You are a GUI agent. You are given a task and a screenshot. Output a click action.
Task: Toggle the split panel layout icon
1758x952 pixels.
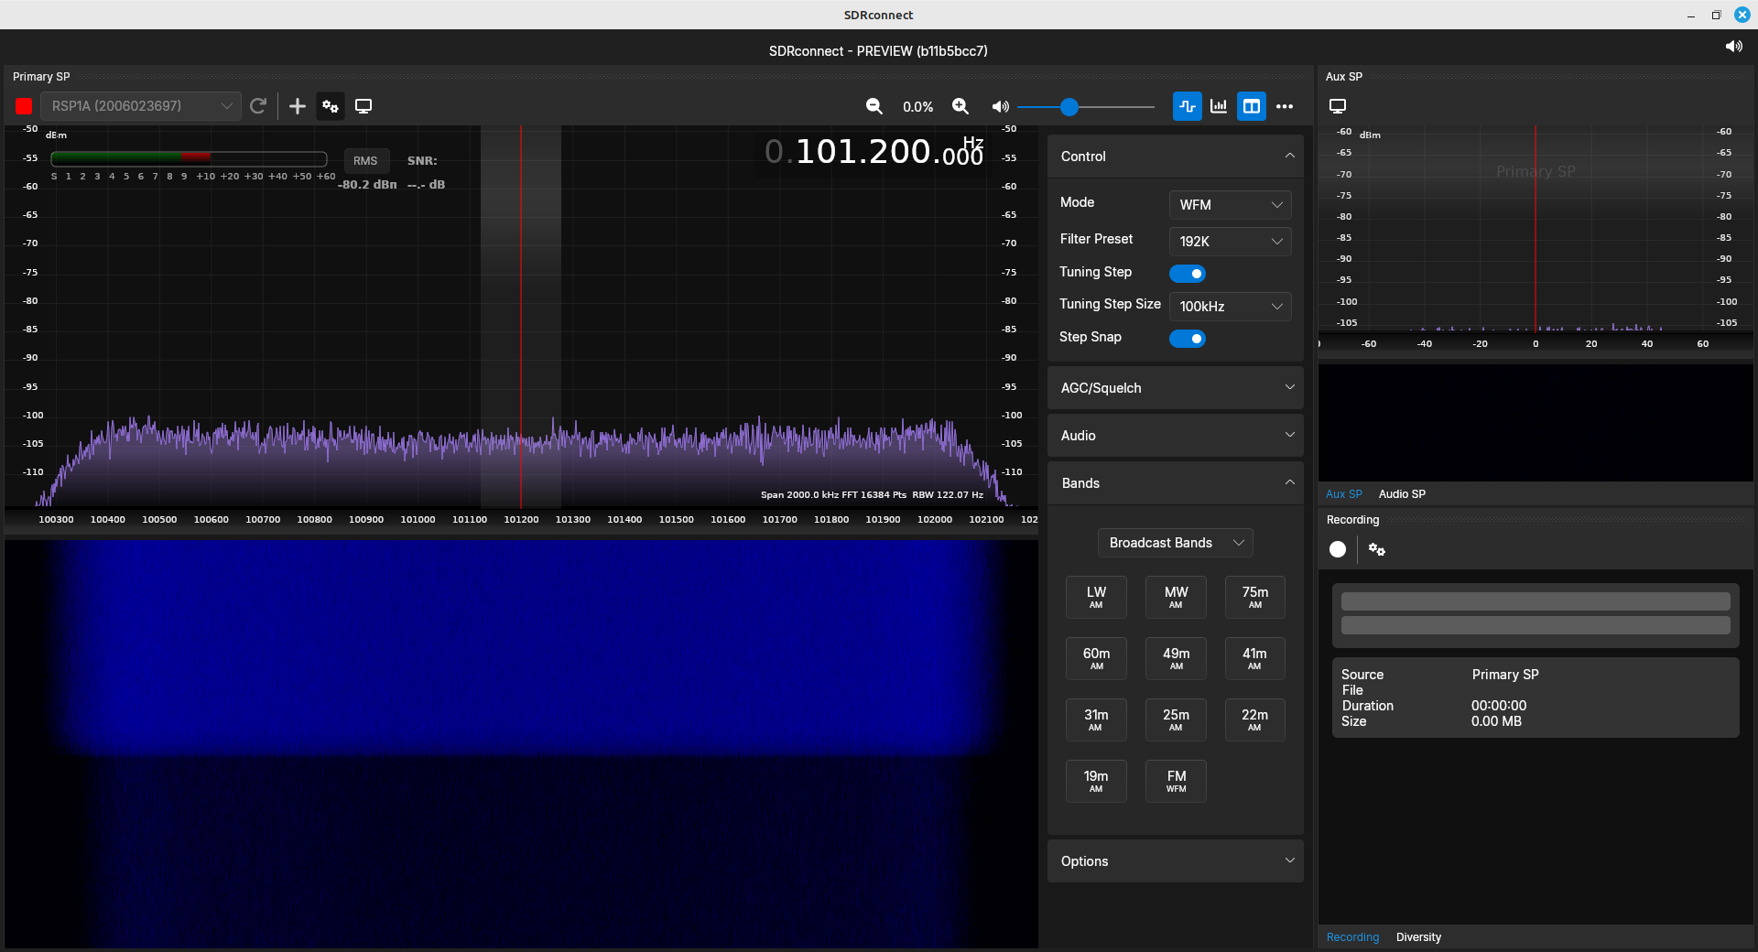point(1251,106)
